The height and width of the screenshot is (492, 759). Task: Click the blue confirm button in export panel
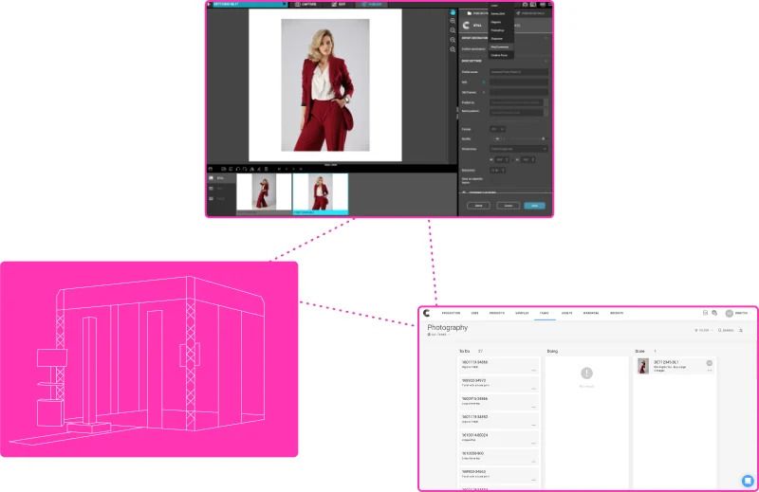coord(534,206)
